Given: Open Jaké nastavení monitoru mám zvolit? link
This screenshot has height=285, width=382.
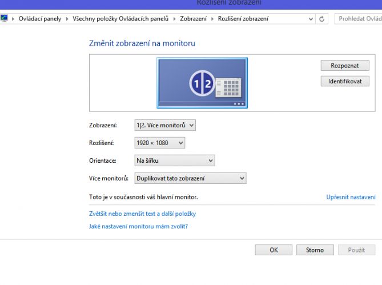Looking at the screenshot, I should 138,226.
